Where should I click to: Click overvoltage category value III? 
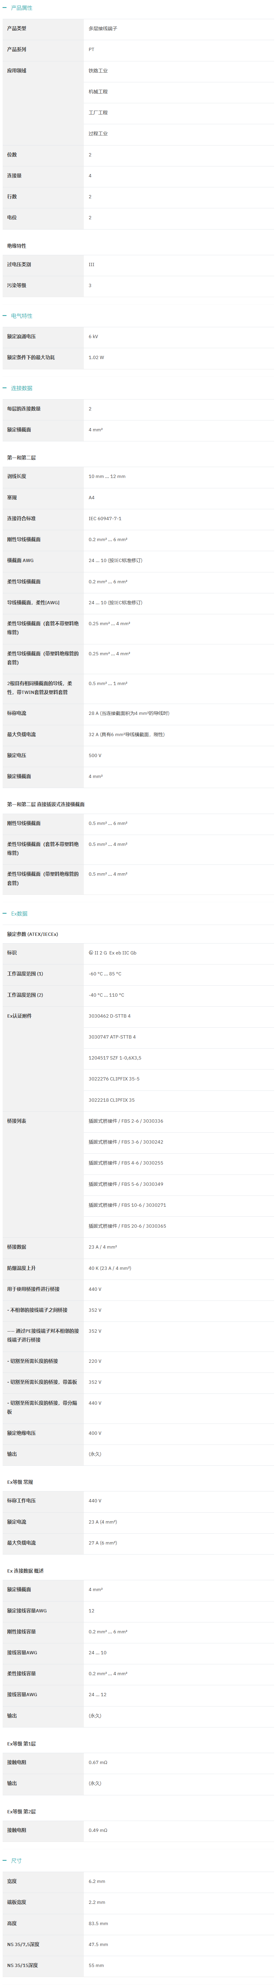91,264
